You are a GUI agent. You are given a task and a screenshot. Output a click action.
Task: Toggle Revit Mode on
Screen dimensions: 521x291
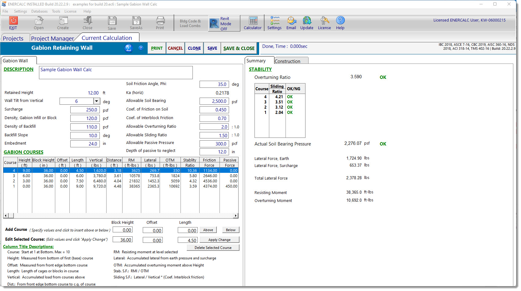(224, 23)
